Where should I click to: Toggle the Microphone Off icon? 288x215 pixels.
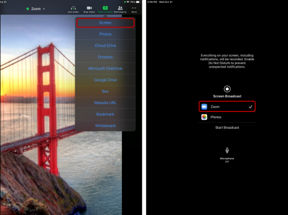[227, 150]
